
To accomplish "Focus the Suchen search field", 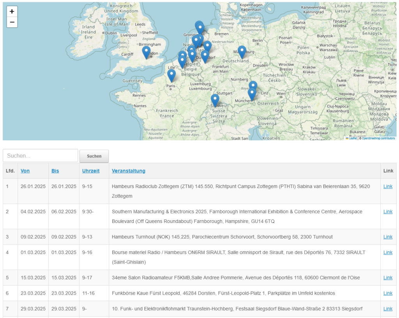I will tap(41, 155).
